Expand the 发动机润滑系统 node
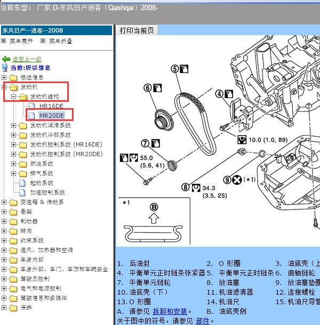Image resolution: width=320 pixels, height=325 pixels. (x=13, y=125)
